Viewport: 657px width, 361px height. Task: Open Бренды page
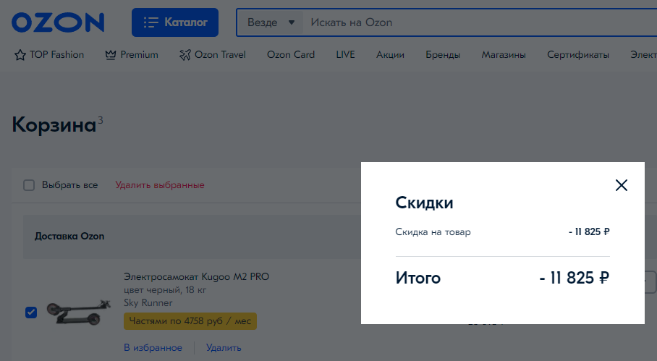(443, 55)
